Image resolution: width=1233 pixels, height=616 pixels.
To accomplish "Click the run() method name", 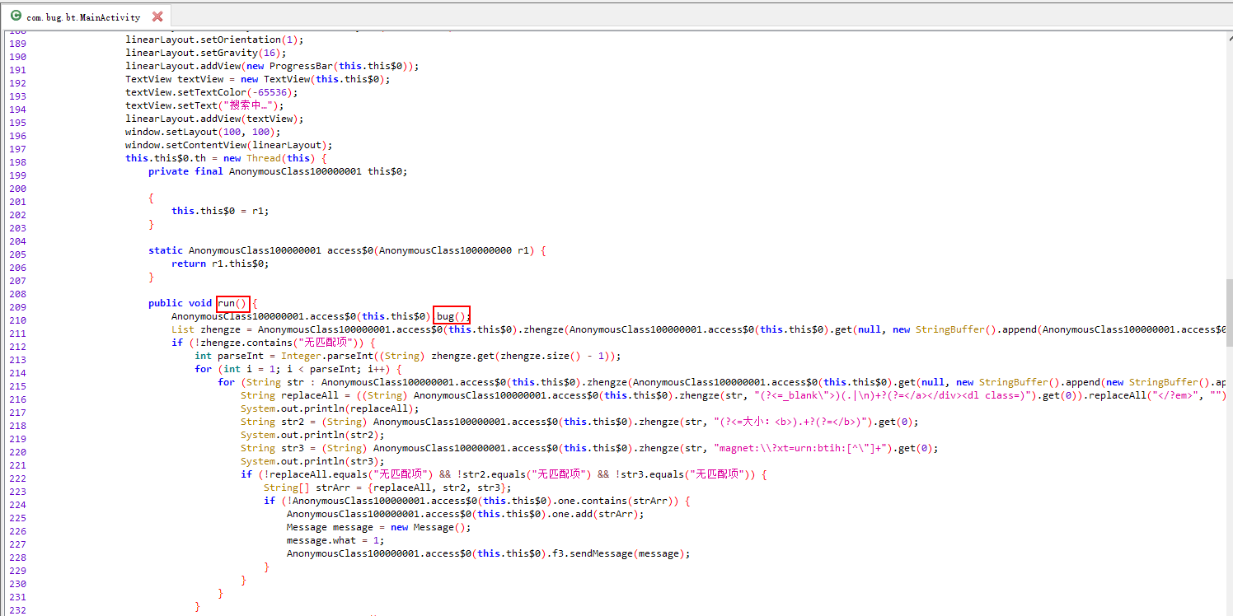I will pos(232,303).
